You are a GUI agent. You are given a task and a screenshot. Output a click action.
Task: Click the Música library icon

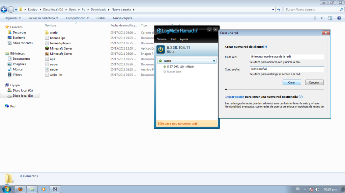pos(9,69)
